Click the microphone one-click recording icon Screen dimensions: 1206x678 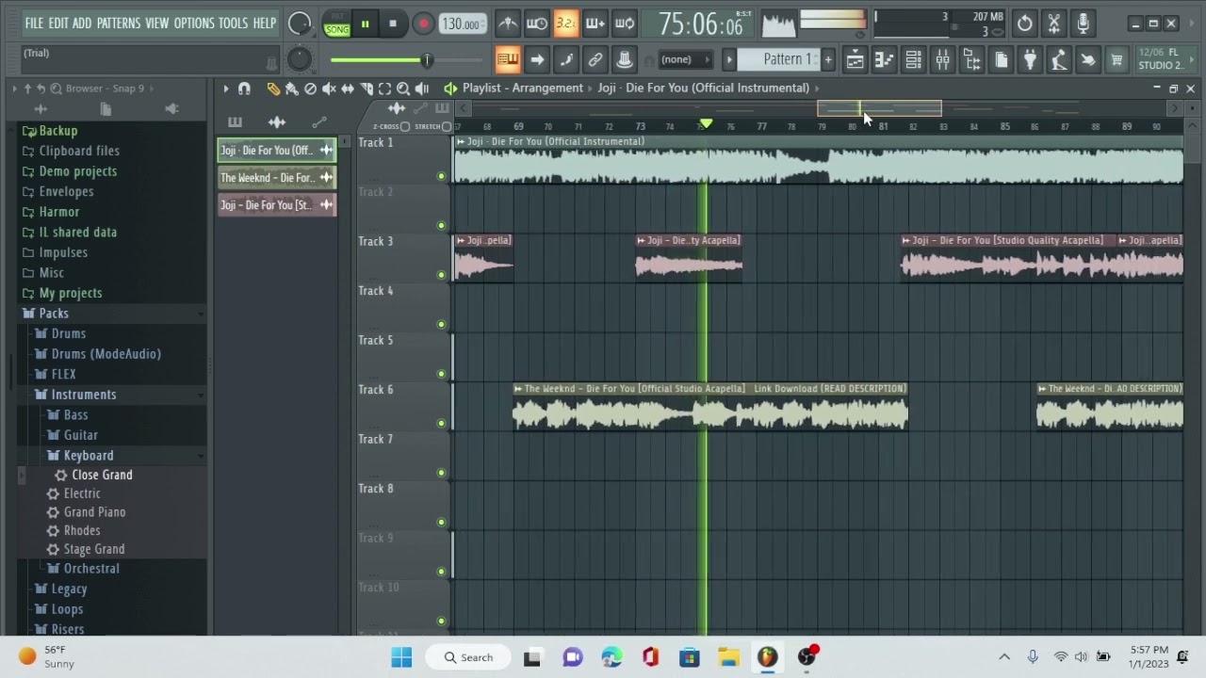[x=1083, y=24]
